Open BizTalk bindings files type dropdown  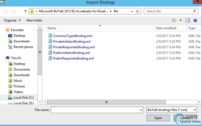[172, 110]
